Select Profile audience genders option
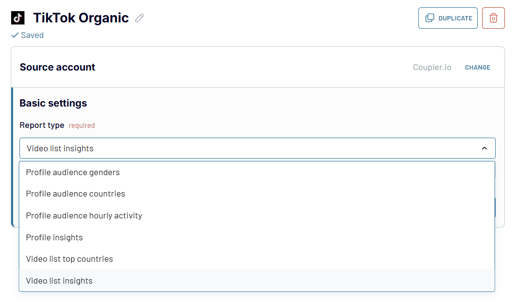 pos(257,173)
